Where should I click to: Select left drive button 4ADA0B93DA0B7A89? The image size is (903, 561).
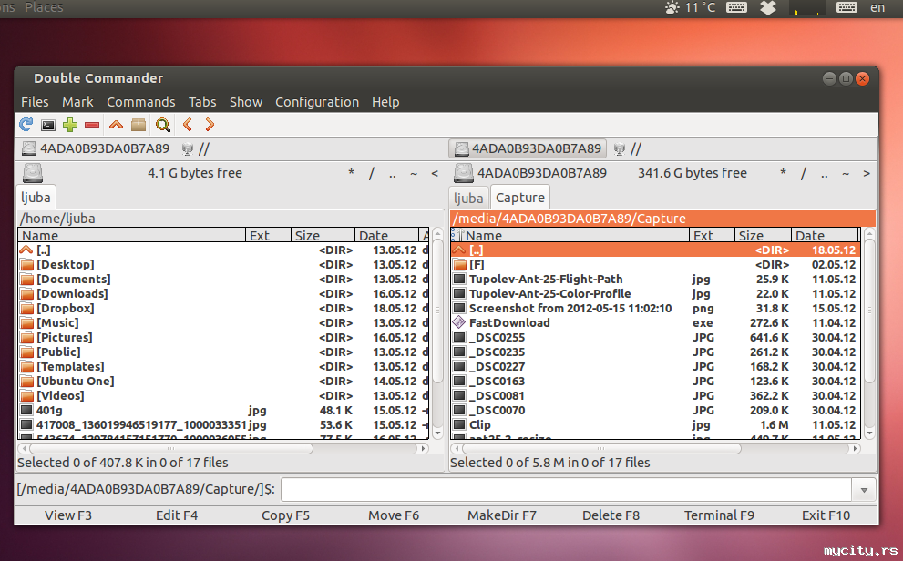pyautogui.click(x=96, y=148)
